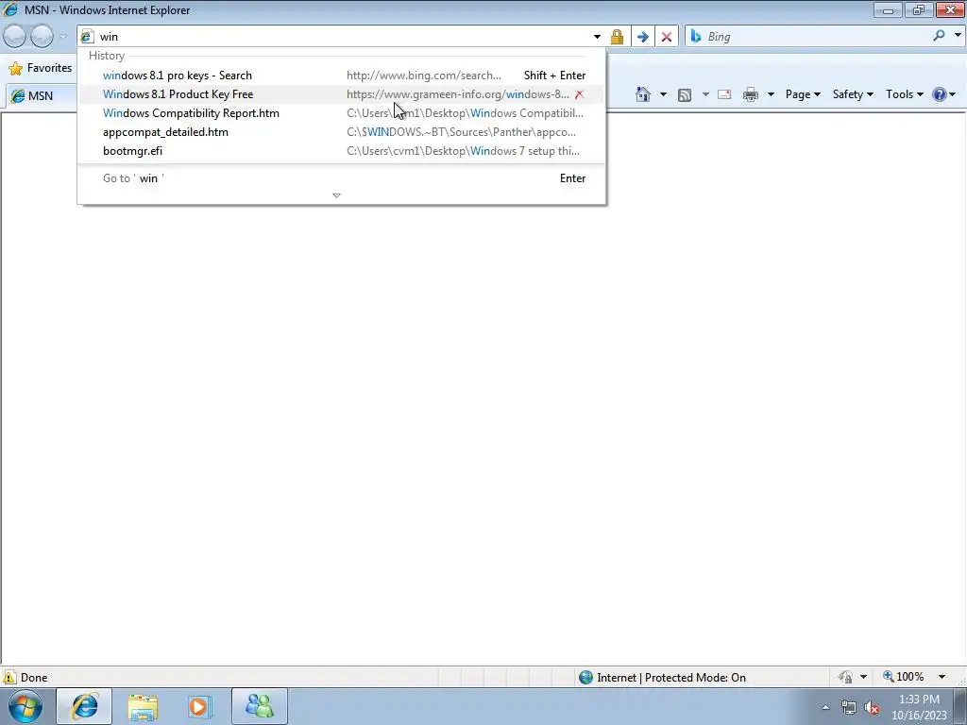The height and width of the screenshot is (725, 967).
Task: Click the Go arrow button
Action: tap(642, 37)
